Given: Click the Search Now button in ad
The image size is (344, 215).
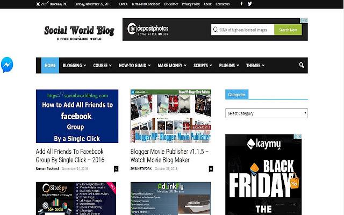Looking at the screenshot, I should [x=288, y=30].
